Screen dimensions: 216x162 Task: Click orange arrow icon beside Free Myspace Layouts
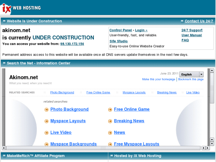tap(110, 144)
